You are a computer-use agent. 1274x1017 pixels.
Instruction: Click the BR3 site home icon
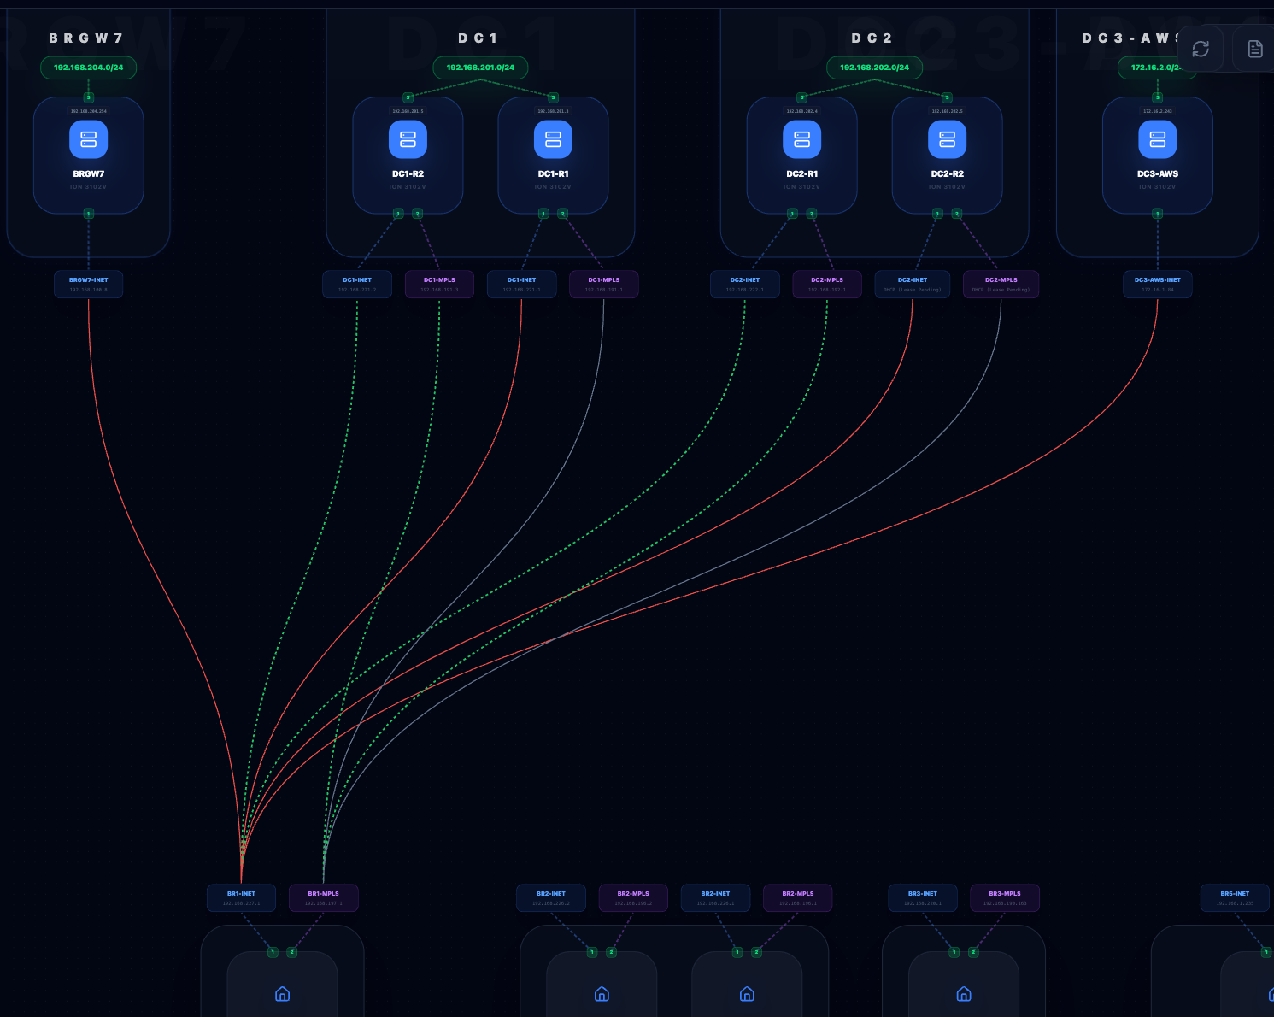963,994
